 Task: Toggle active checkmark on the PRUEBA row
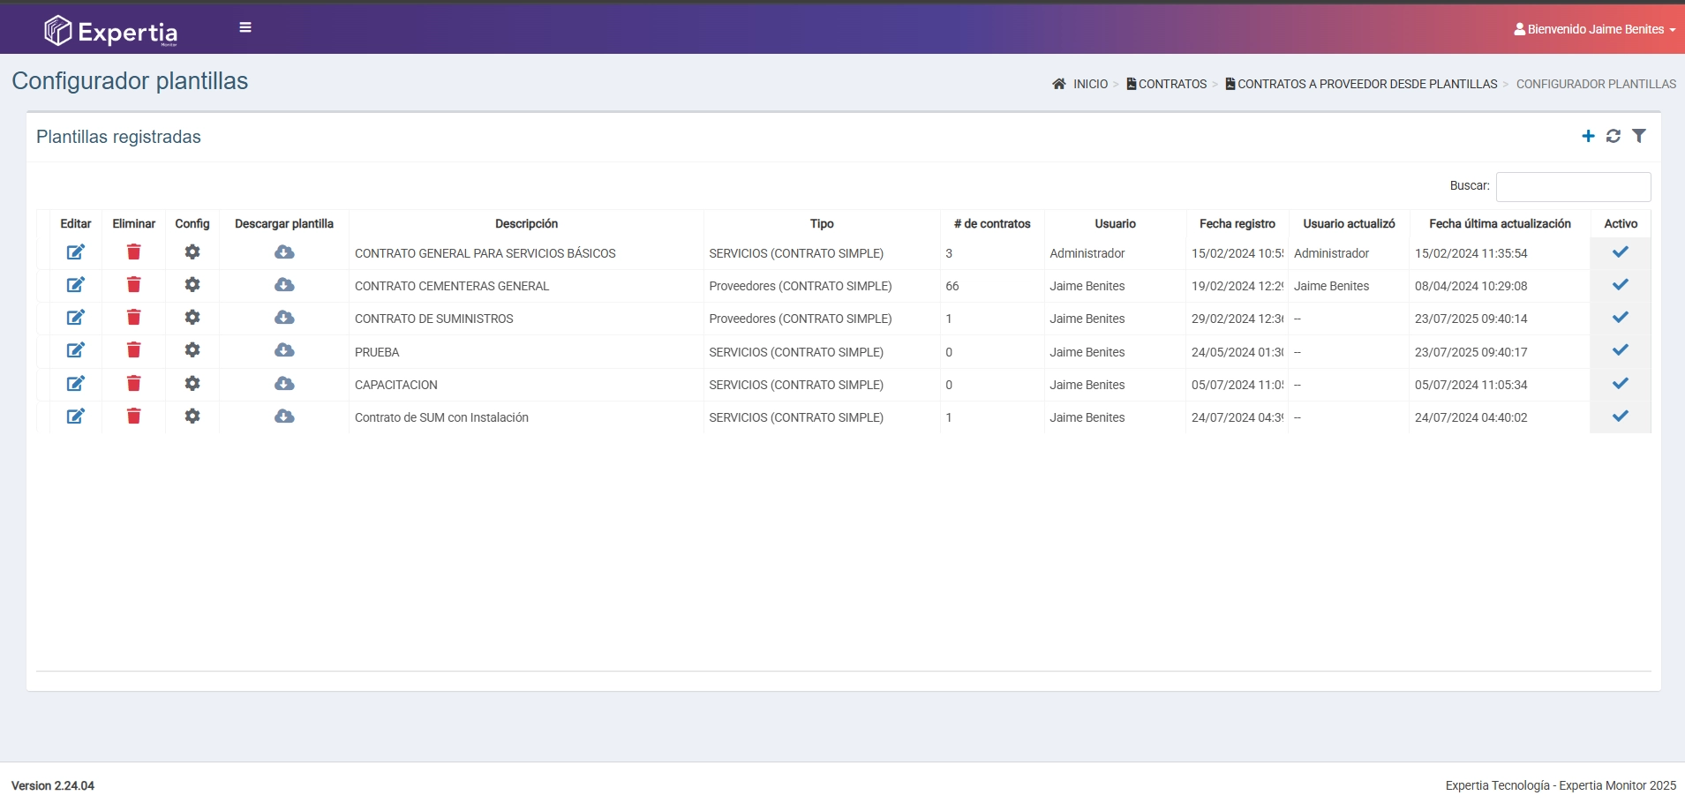[1621, 350]
